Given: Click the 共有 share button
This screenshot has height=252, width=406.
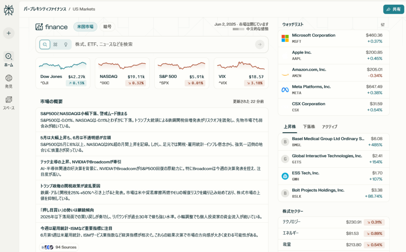Looking at the screenshot, I should tap(394, 9).
